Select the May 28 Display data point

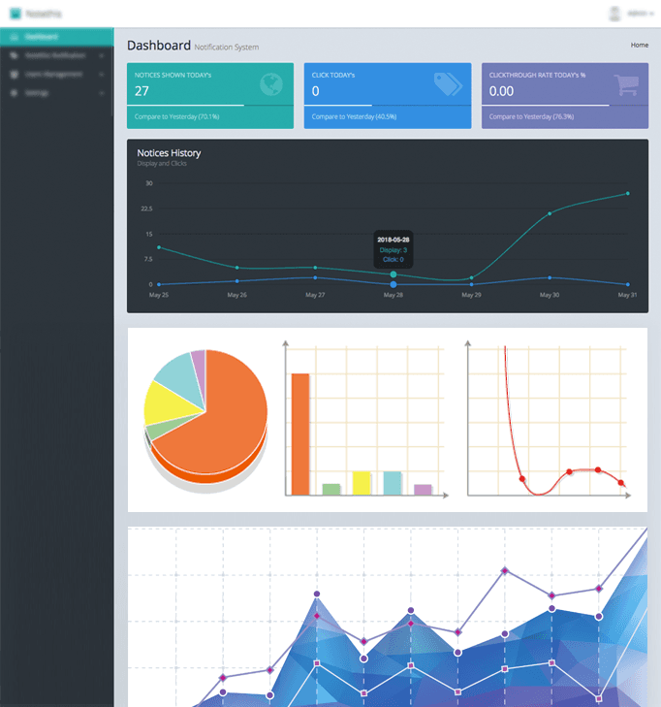pos(393,274)
